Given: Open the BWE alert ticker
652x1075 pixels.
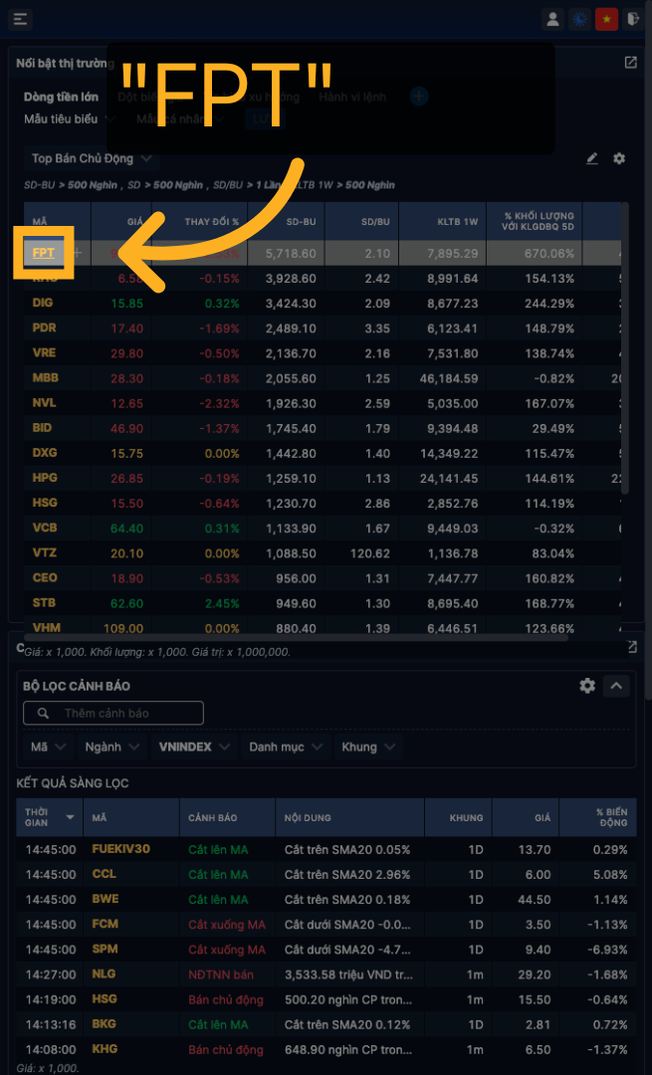Looking at the screenshot, I should (x=105, y=899).
